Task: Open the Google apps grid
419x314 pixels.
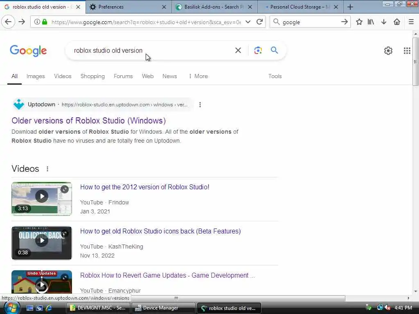Action: click(x=407, y=50)
